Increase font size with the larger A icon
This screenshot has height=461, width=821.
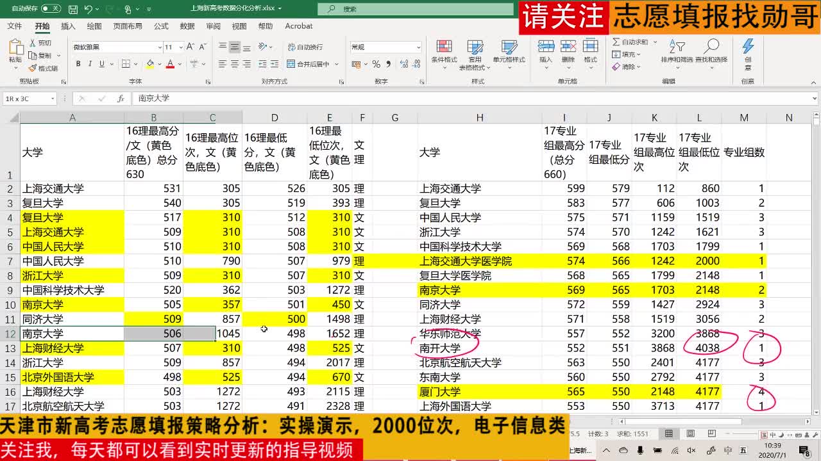pyautogui.click(x=189, y=47)
